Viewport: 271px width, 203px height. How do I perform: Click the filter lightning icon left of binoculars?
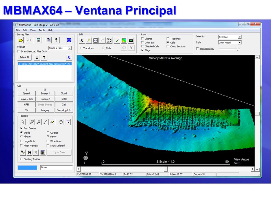coord(23,153)
